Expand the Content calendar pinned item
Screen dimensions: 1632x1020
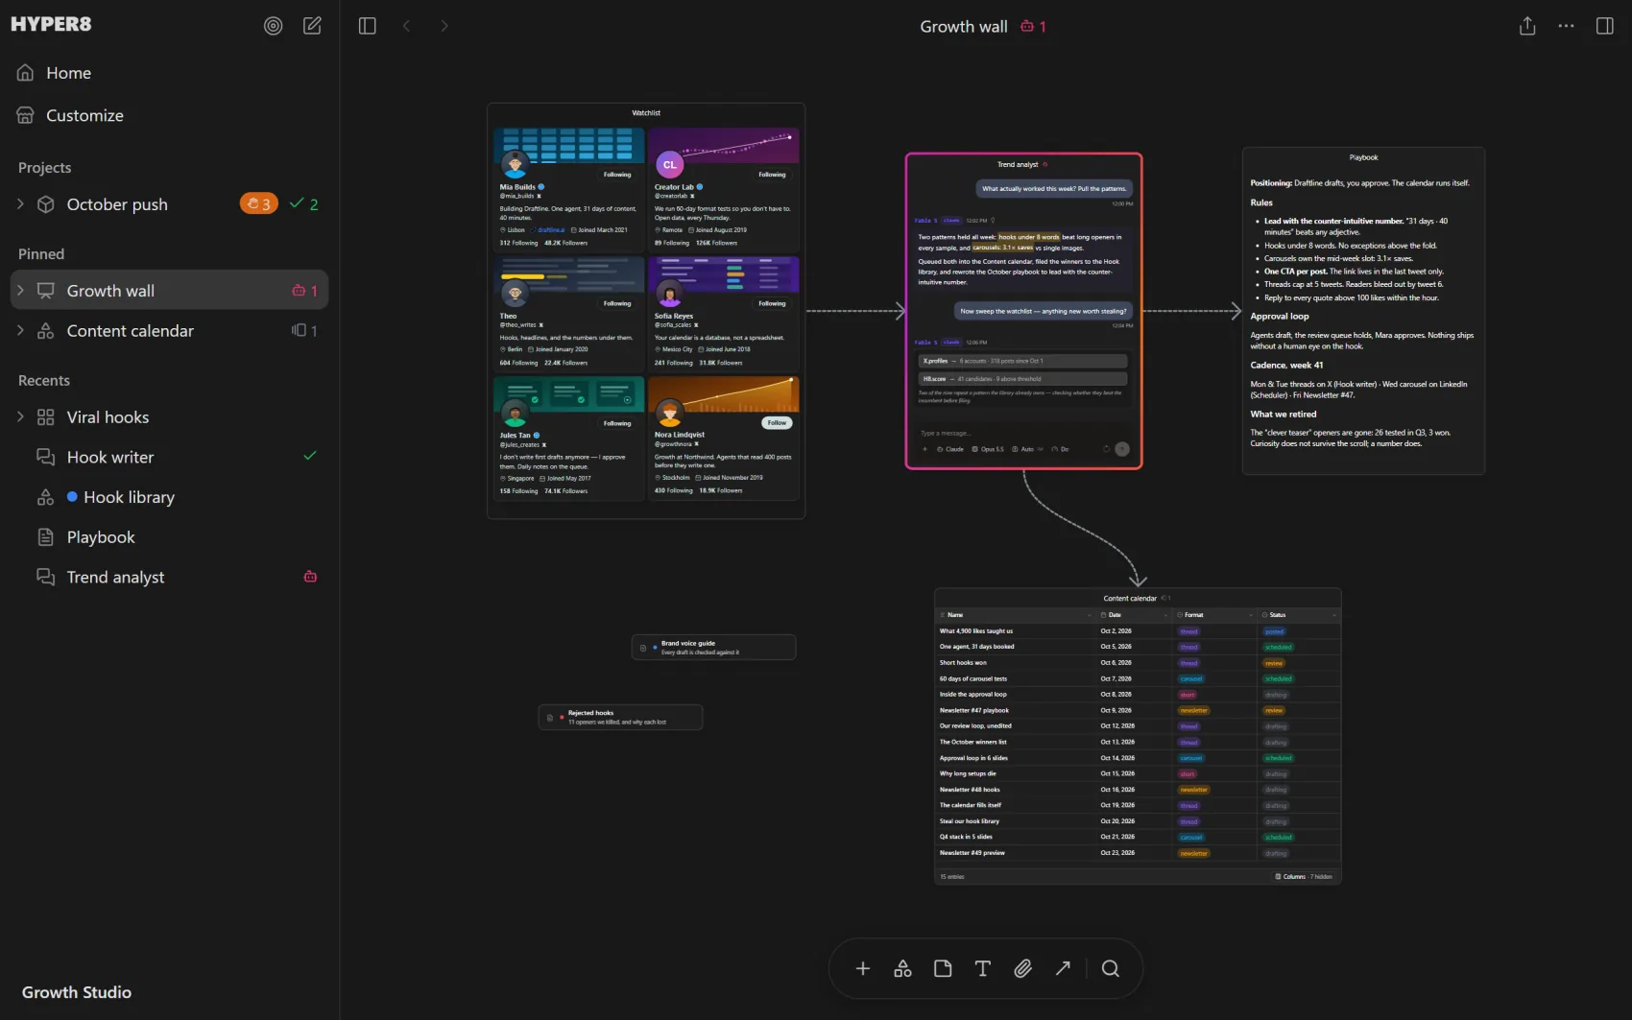[x=20, y=331]
